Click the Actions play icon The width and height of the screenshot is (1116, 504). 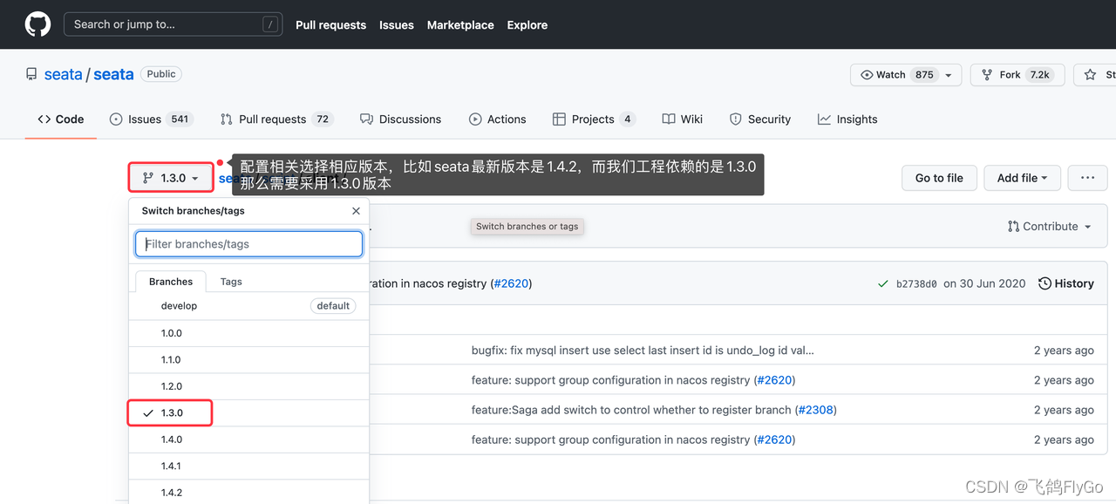coord(474,119)
